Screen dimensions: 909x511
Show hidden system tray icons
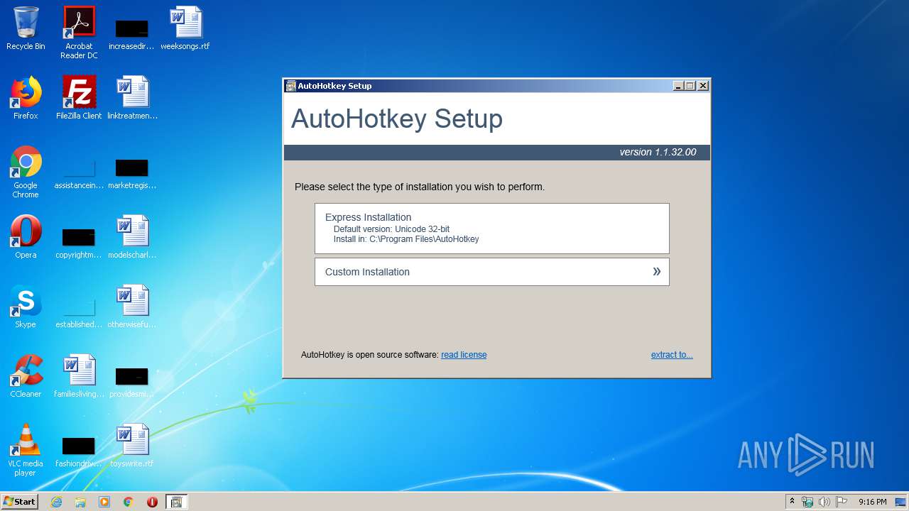click(793, 502)
